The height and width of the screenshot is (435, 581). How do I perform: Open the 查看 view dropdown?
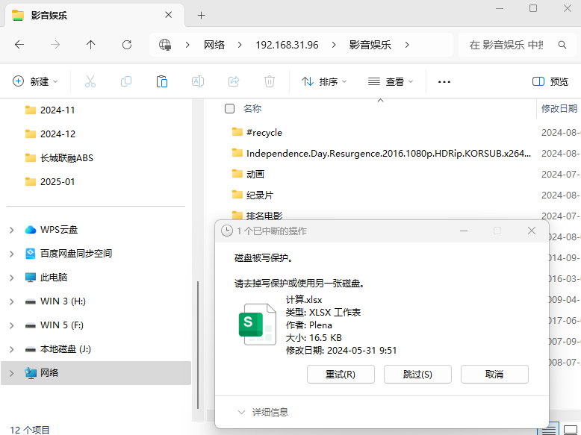pos(391,81)
